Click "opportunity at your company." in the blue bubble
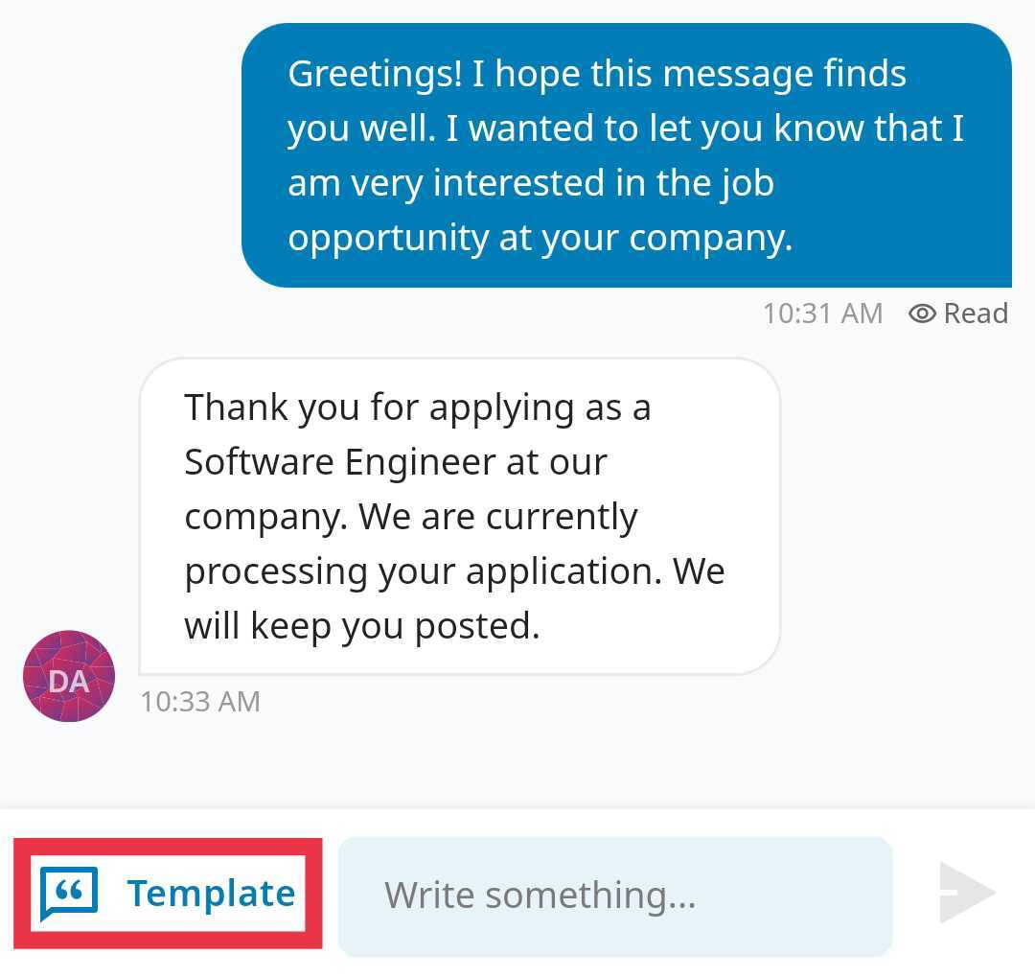Viewport: 1035px width, 977px height. click(540, 237)
